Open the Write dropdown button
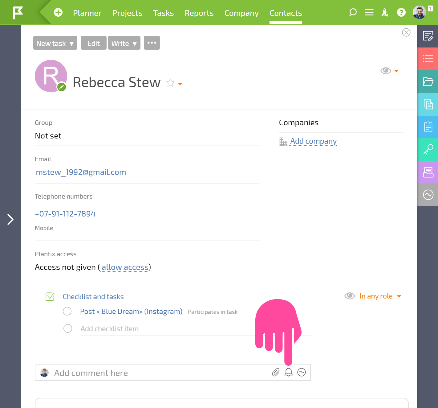Image resolution: width=438 pixels, height=408 pixels. tap(124, 43)
